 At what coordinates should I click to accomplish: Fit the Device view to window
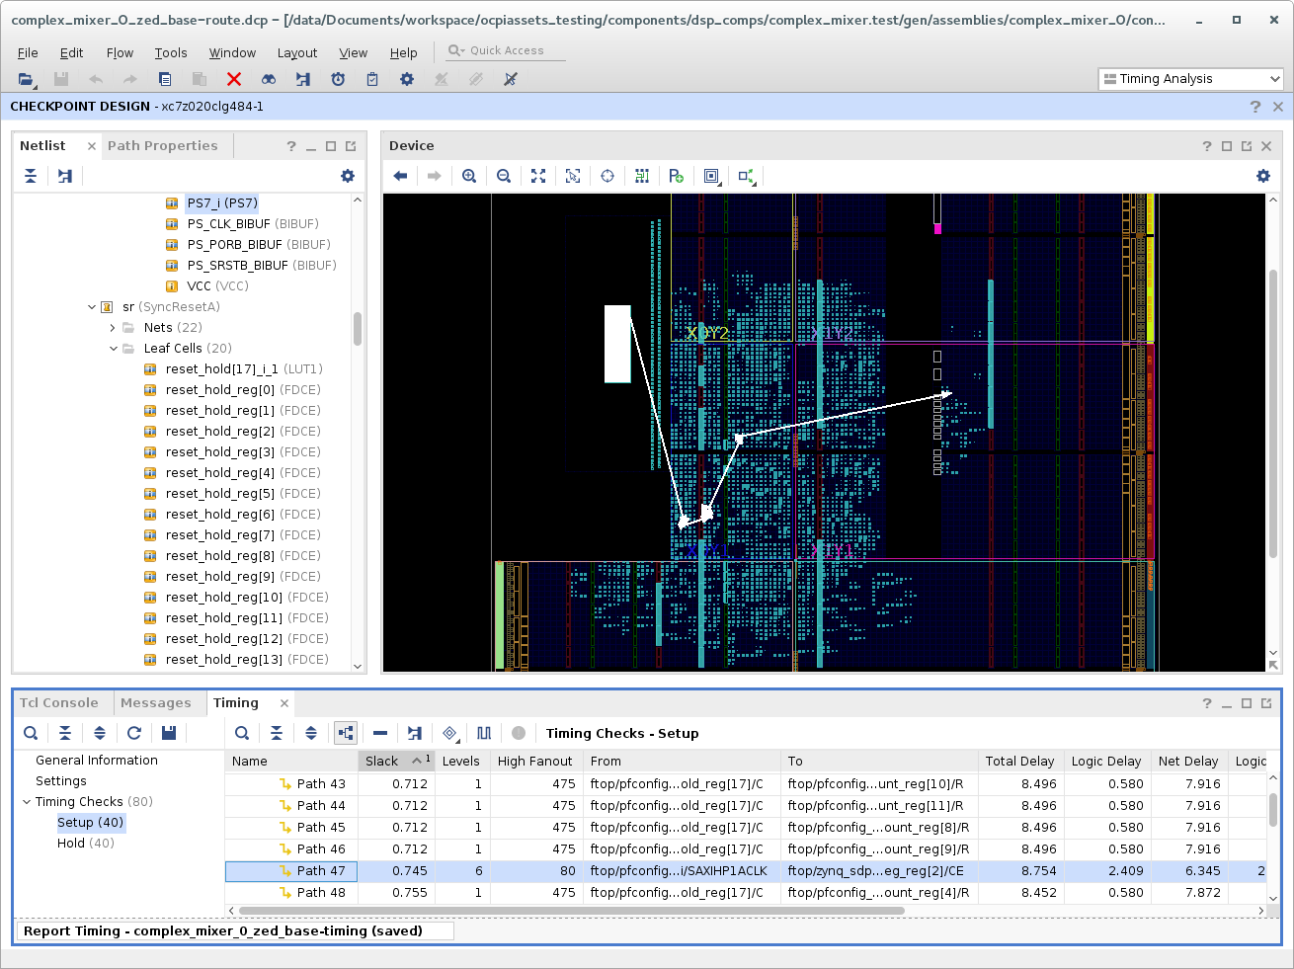538,176
